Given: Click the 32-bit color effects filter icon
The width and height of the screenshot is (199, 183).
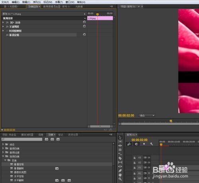Looking at the screenshot, I should (x=52, y=139).
